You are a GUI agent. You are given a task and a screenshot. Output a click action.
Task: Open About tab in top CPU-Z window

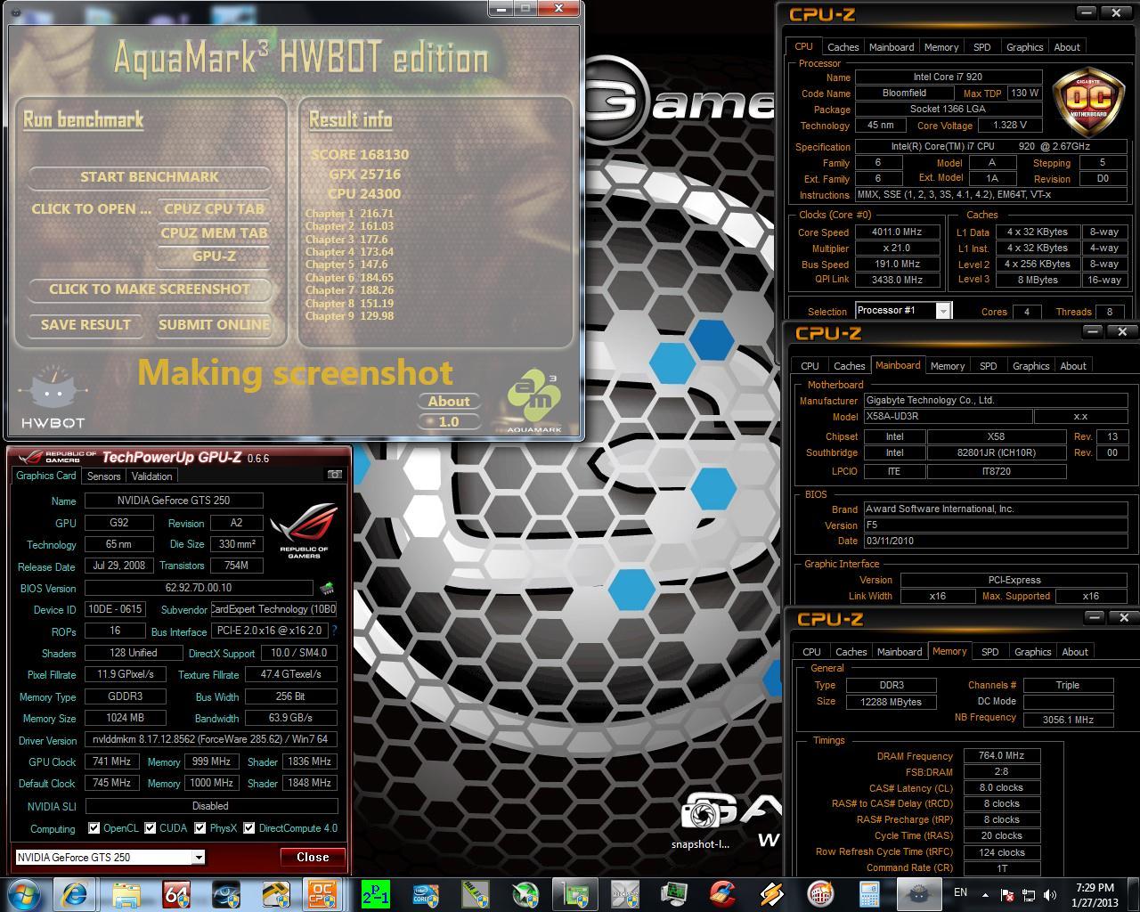1067,47
